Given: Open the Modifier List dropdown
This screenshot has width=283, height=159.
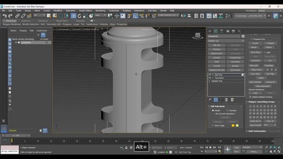Looking at the screenshot, I should (x=226, y=41).
